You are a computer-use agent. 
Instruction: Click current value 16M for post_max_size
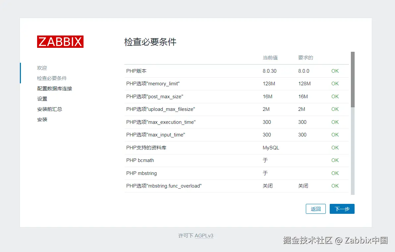(267, 97)
